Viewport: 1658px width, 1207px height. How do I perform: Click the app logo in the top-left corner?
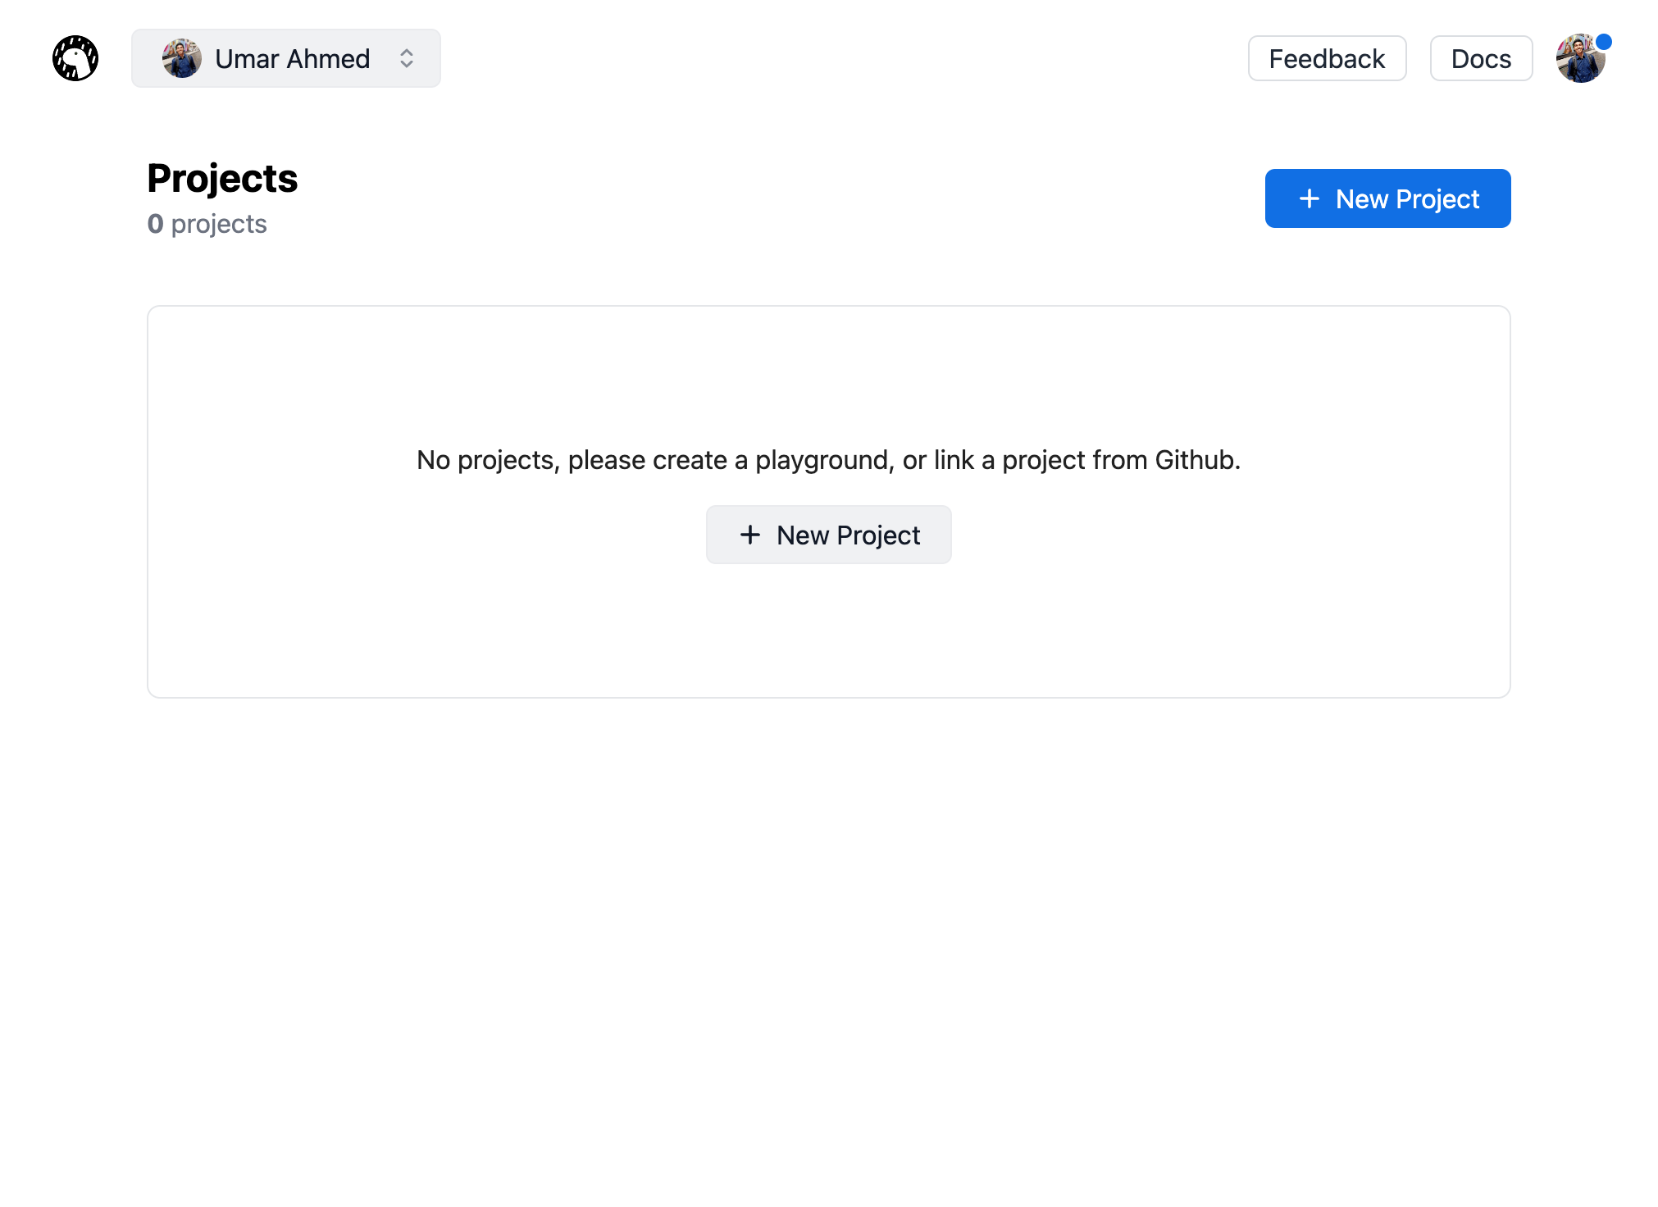pos(75,57)
